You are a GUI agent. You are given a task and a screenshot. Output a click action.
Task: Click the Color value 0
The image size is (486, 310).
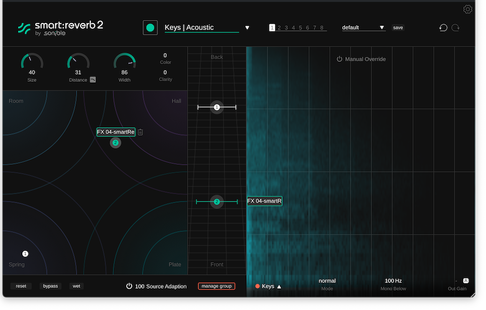165,55
